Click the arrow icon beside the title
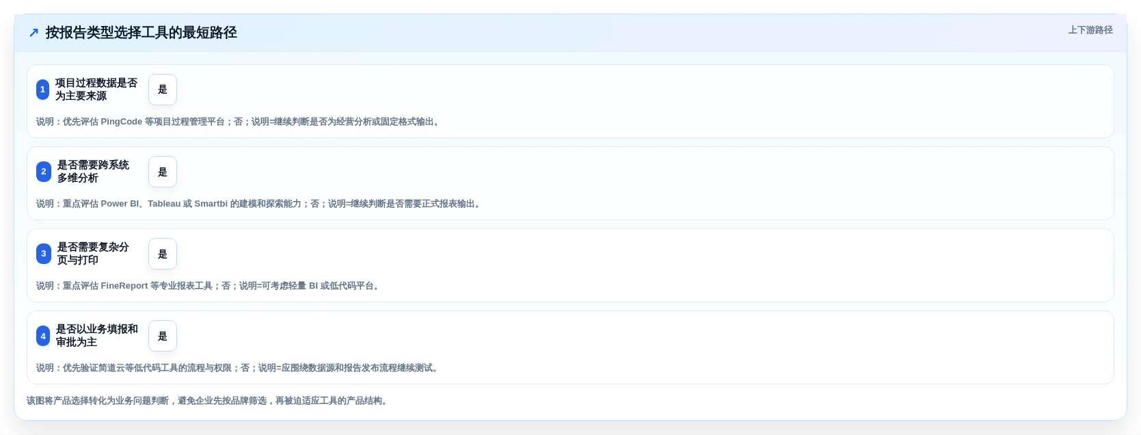 click(x=33, y=33)
